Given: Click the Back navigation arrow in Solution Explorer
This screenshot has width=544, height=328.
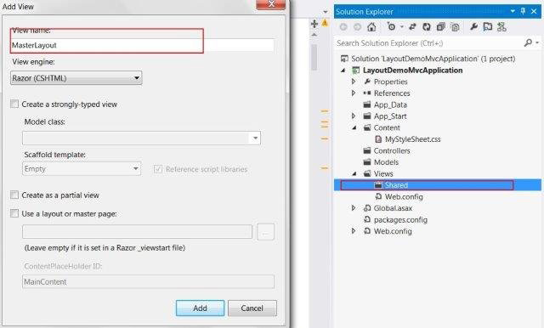Looking at the screenshot, I should pyautogui.click(x=343, y=26).
